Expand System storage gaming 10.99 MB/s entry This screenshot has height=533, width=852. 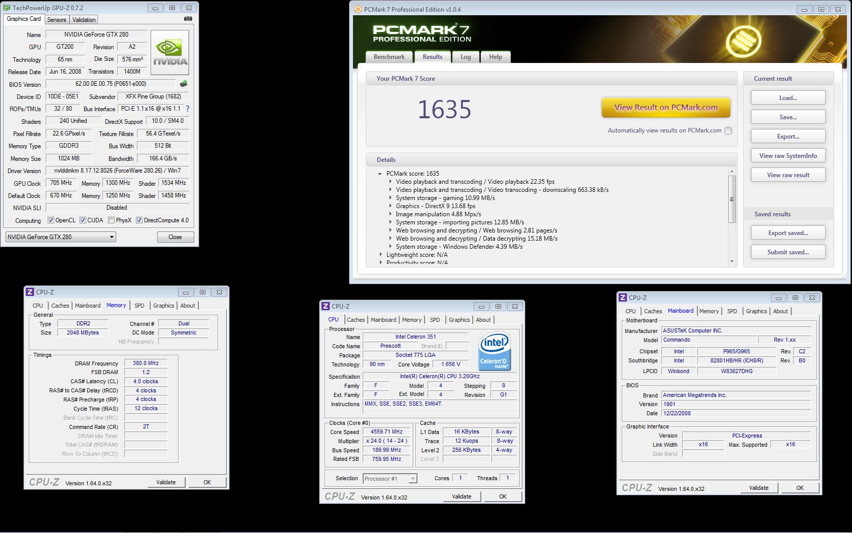point(390,198)
